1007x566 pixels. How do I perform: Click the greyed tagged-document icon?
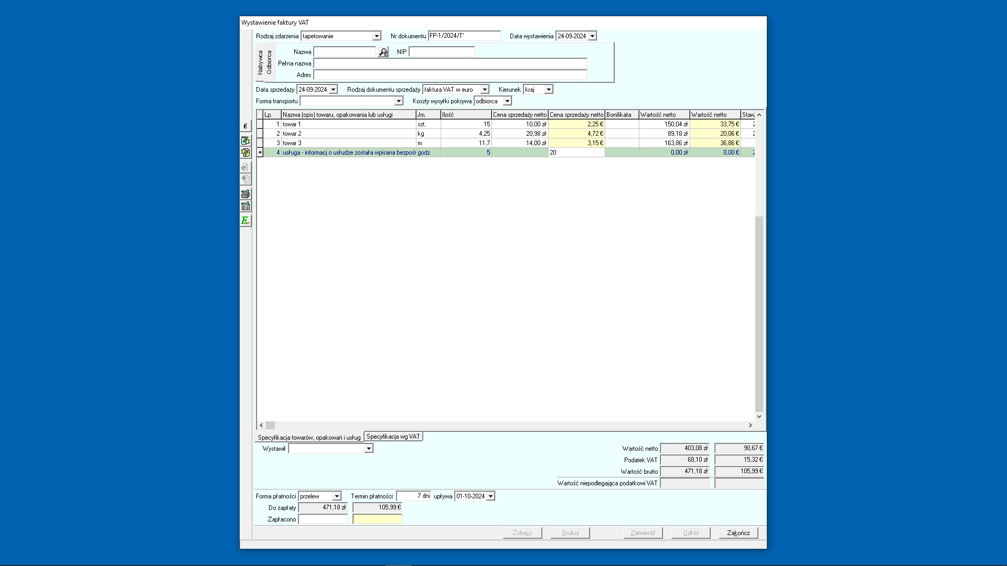coord(245,179)
